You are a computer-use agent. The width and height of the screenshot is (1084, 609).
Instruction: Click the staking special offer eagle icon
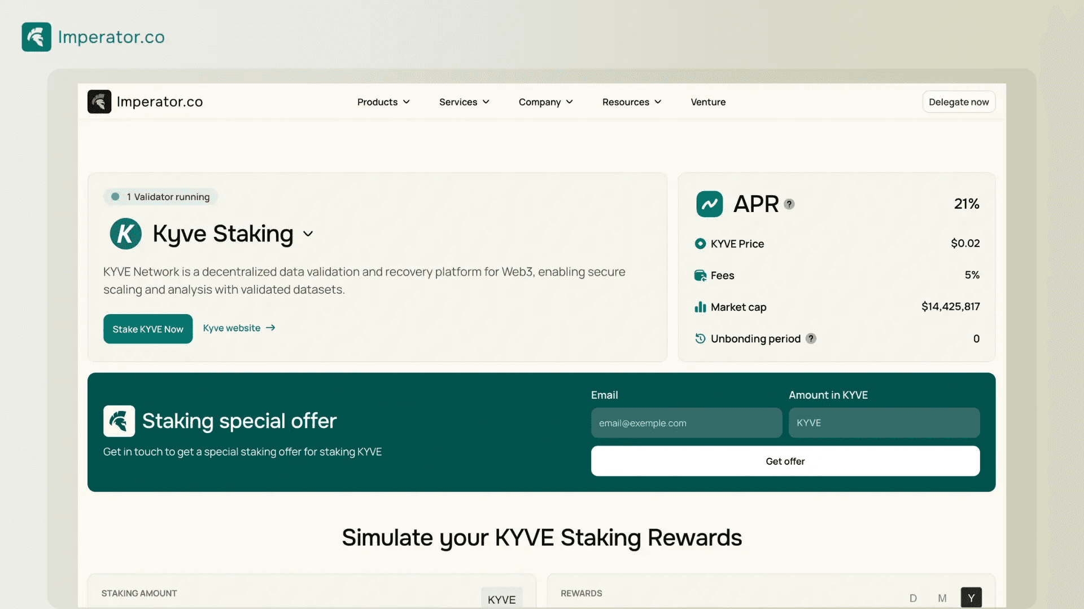coord(119,420)
